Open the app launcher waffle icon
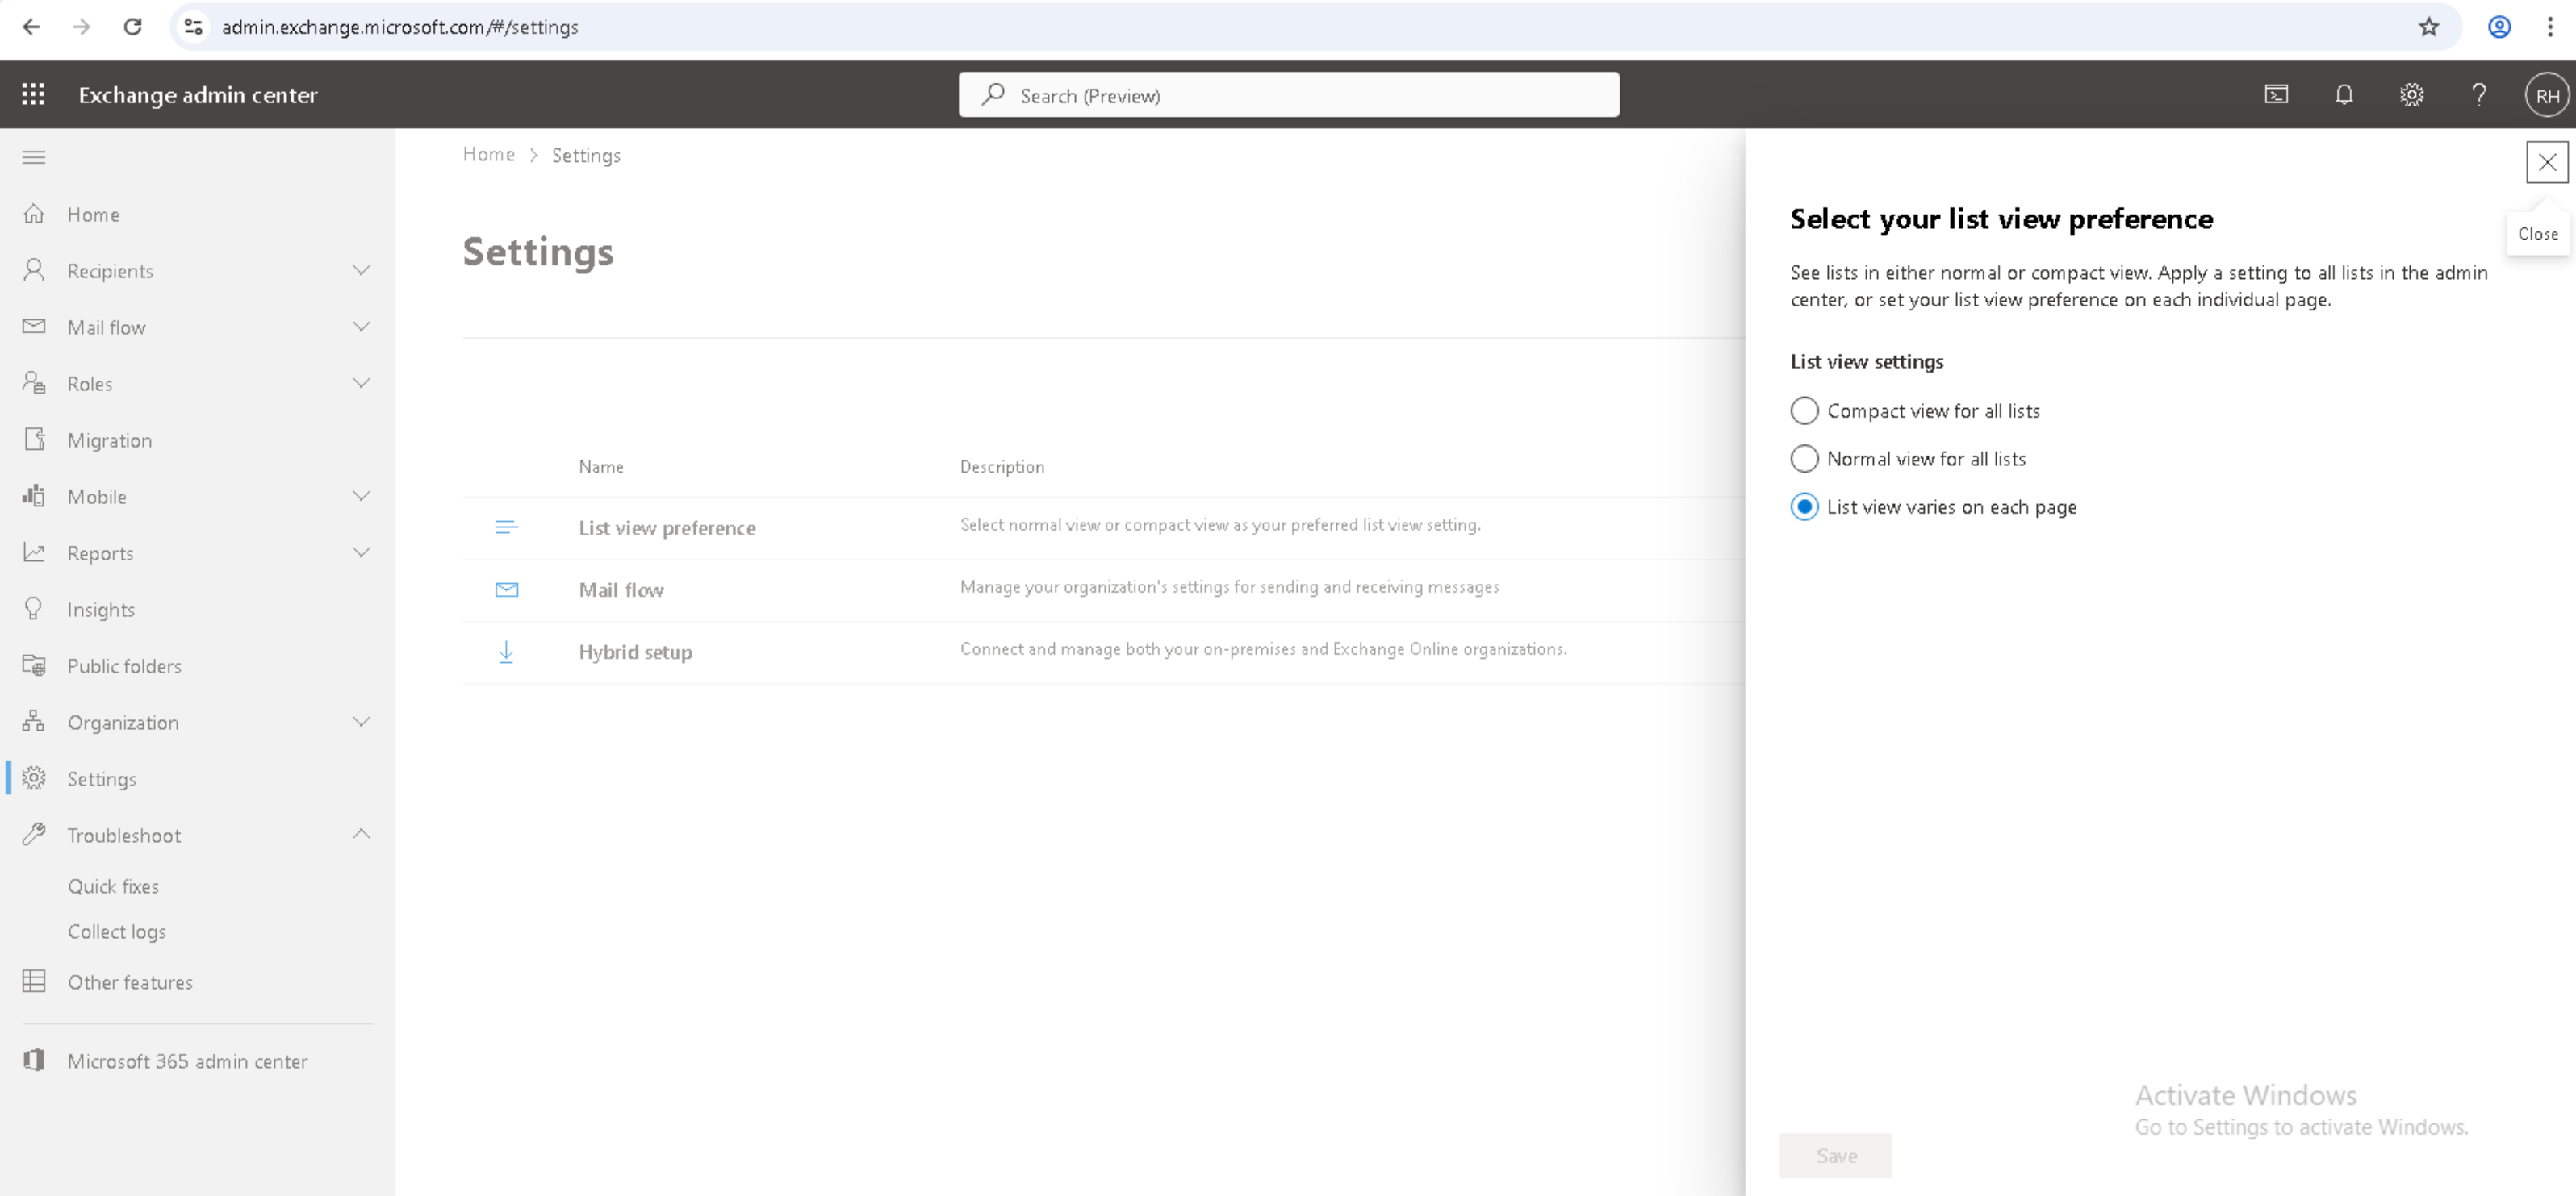 [x=33, y=95]
